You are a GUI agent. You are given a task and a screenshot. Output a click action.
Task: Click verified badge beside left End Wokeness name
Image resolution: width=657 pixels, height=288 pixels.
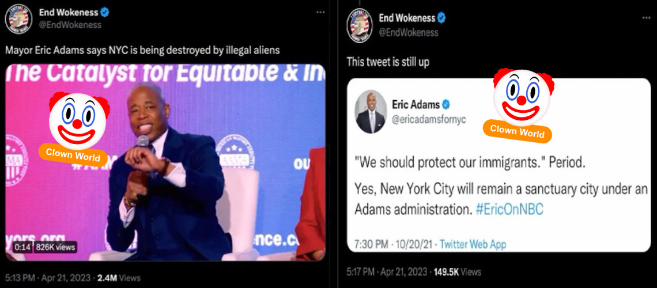105,13
